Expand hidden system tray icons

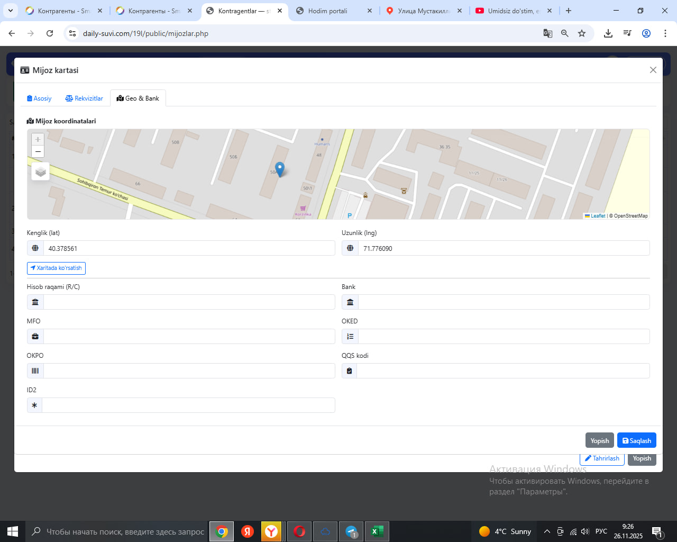[547, 531]
